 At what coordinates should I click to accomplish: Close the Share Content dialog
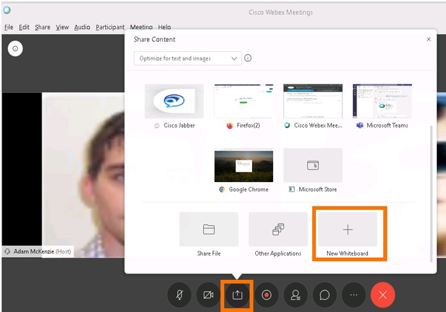[x=429, y=39]
